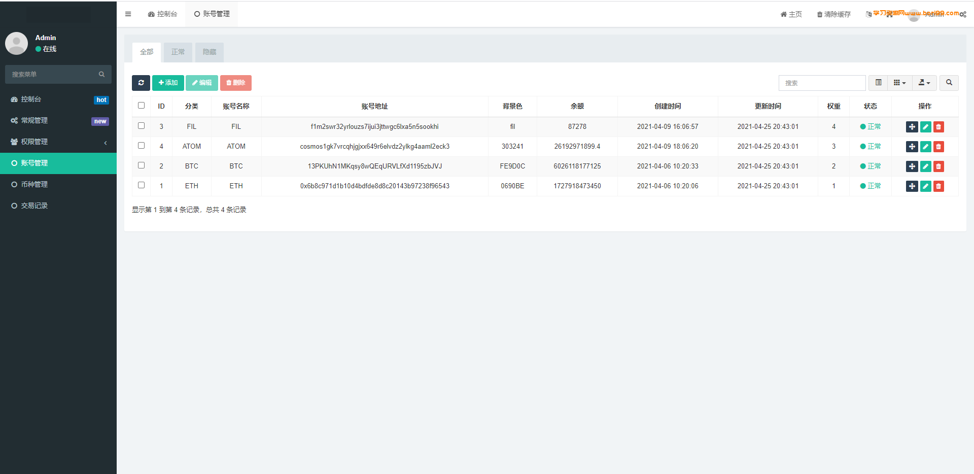
Task: Switch to the 正常 filter tab
Action: click(178, 52)
